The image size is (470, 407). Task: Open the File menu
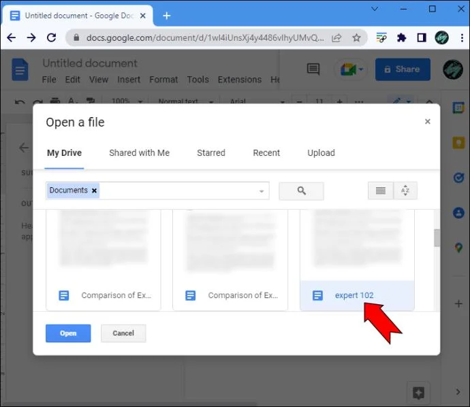pyautogui.click(x=49, y=80)
